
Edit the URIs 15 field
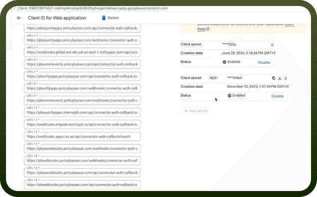82,173
